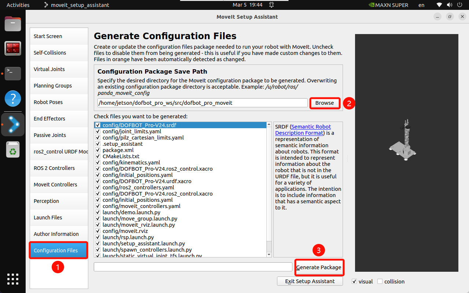
Task: Open End Effectors step
Action: [x=59, y=119]
